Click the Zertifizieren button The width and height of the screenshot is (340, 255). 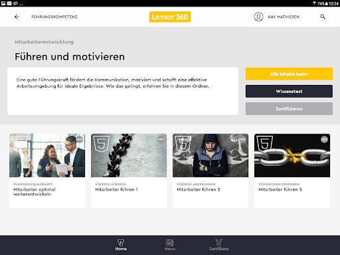(289, 109)
